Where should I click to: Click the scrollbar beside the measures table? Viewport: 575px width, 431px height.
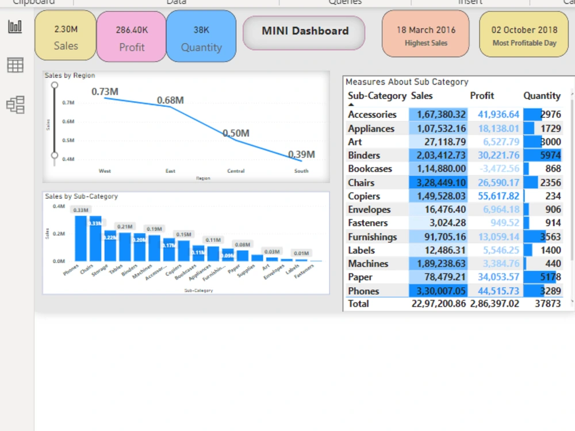(572, 172)
